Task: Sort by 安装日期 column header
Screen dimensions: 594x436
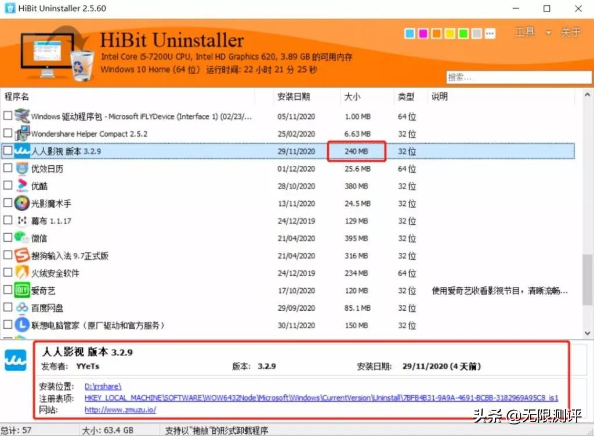Action: pos(294,96)
